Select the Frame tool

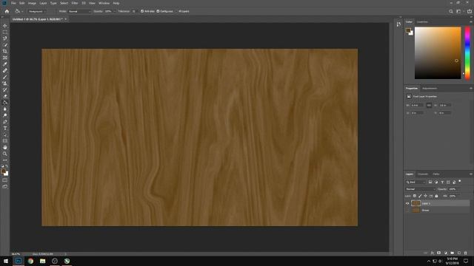point(5,58)
